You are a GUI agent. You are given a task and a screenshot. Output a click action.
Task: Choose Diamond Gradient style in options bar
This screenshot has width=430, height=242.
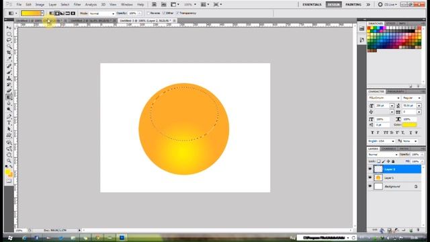click(x=73, y=13)
